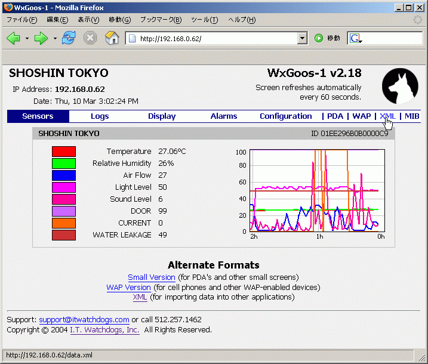Image resolution: width=428 pixels, height=364 pixels.
Task: Click the status bar URL data.xml text
Action: pyautogui.click(x=49, y=355)
